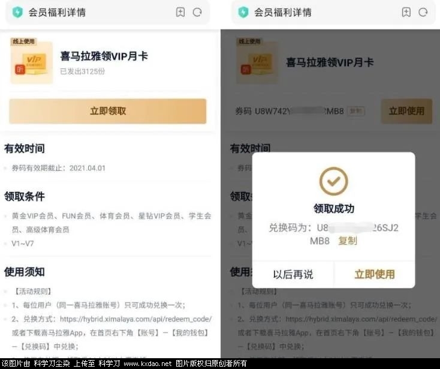The height and width of the screenshot is (369, 440).
Task: Tap the bookmark add icon in left screen
Action: [180, 12]
